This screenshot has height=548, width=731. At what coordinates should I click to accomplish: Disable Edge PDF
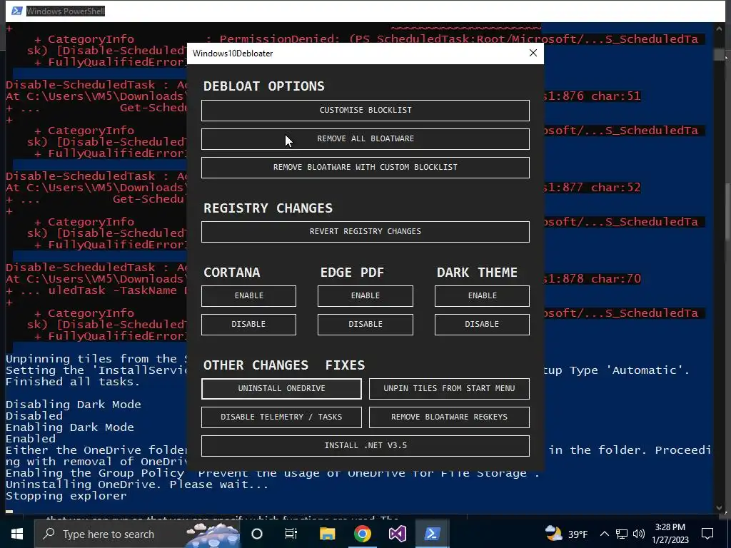coord(365,325)
